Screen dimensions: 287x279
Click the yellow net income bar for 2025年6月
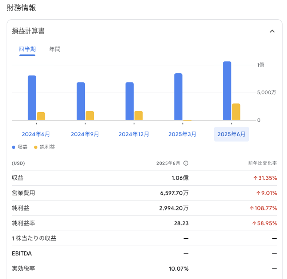236,112
